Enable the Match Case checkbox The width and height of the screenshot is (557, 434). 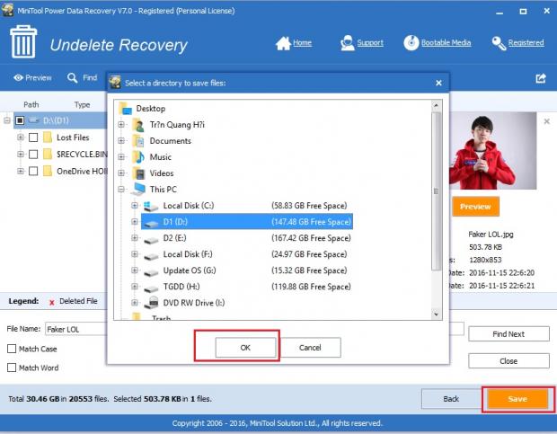tap(12, 349)
